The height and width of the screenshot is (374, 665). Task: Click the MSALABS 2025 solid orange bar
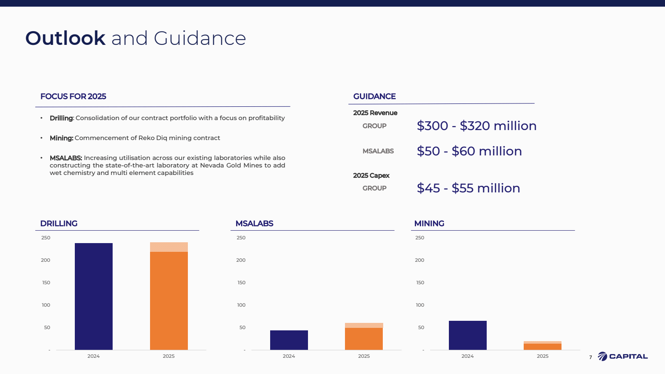[364, 339]
